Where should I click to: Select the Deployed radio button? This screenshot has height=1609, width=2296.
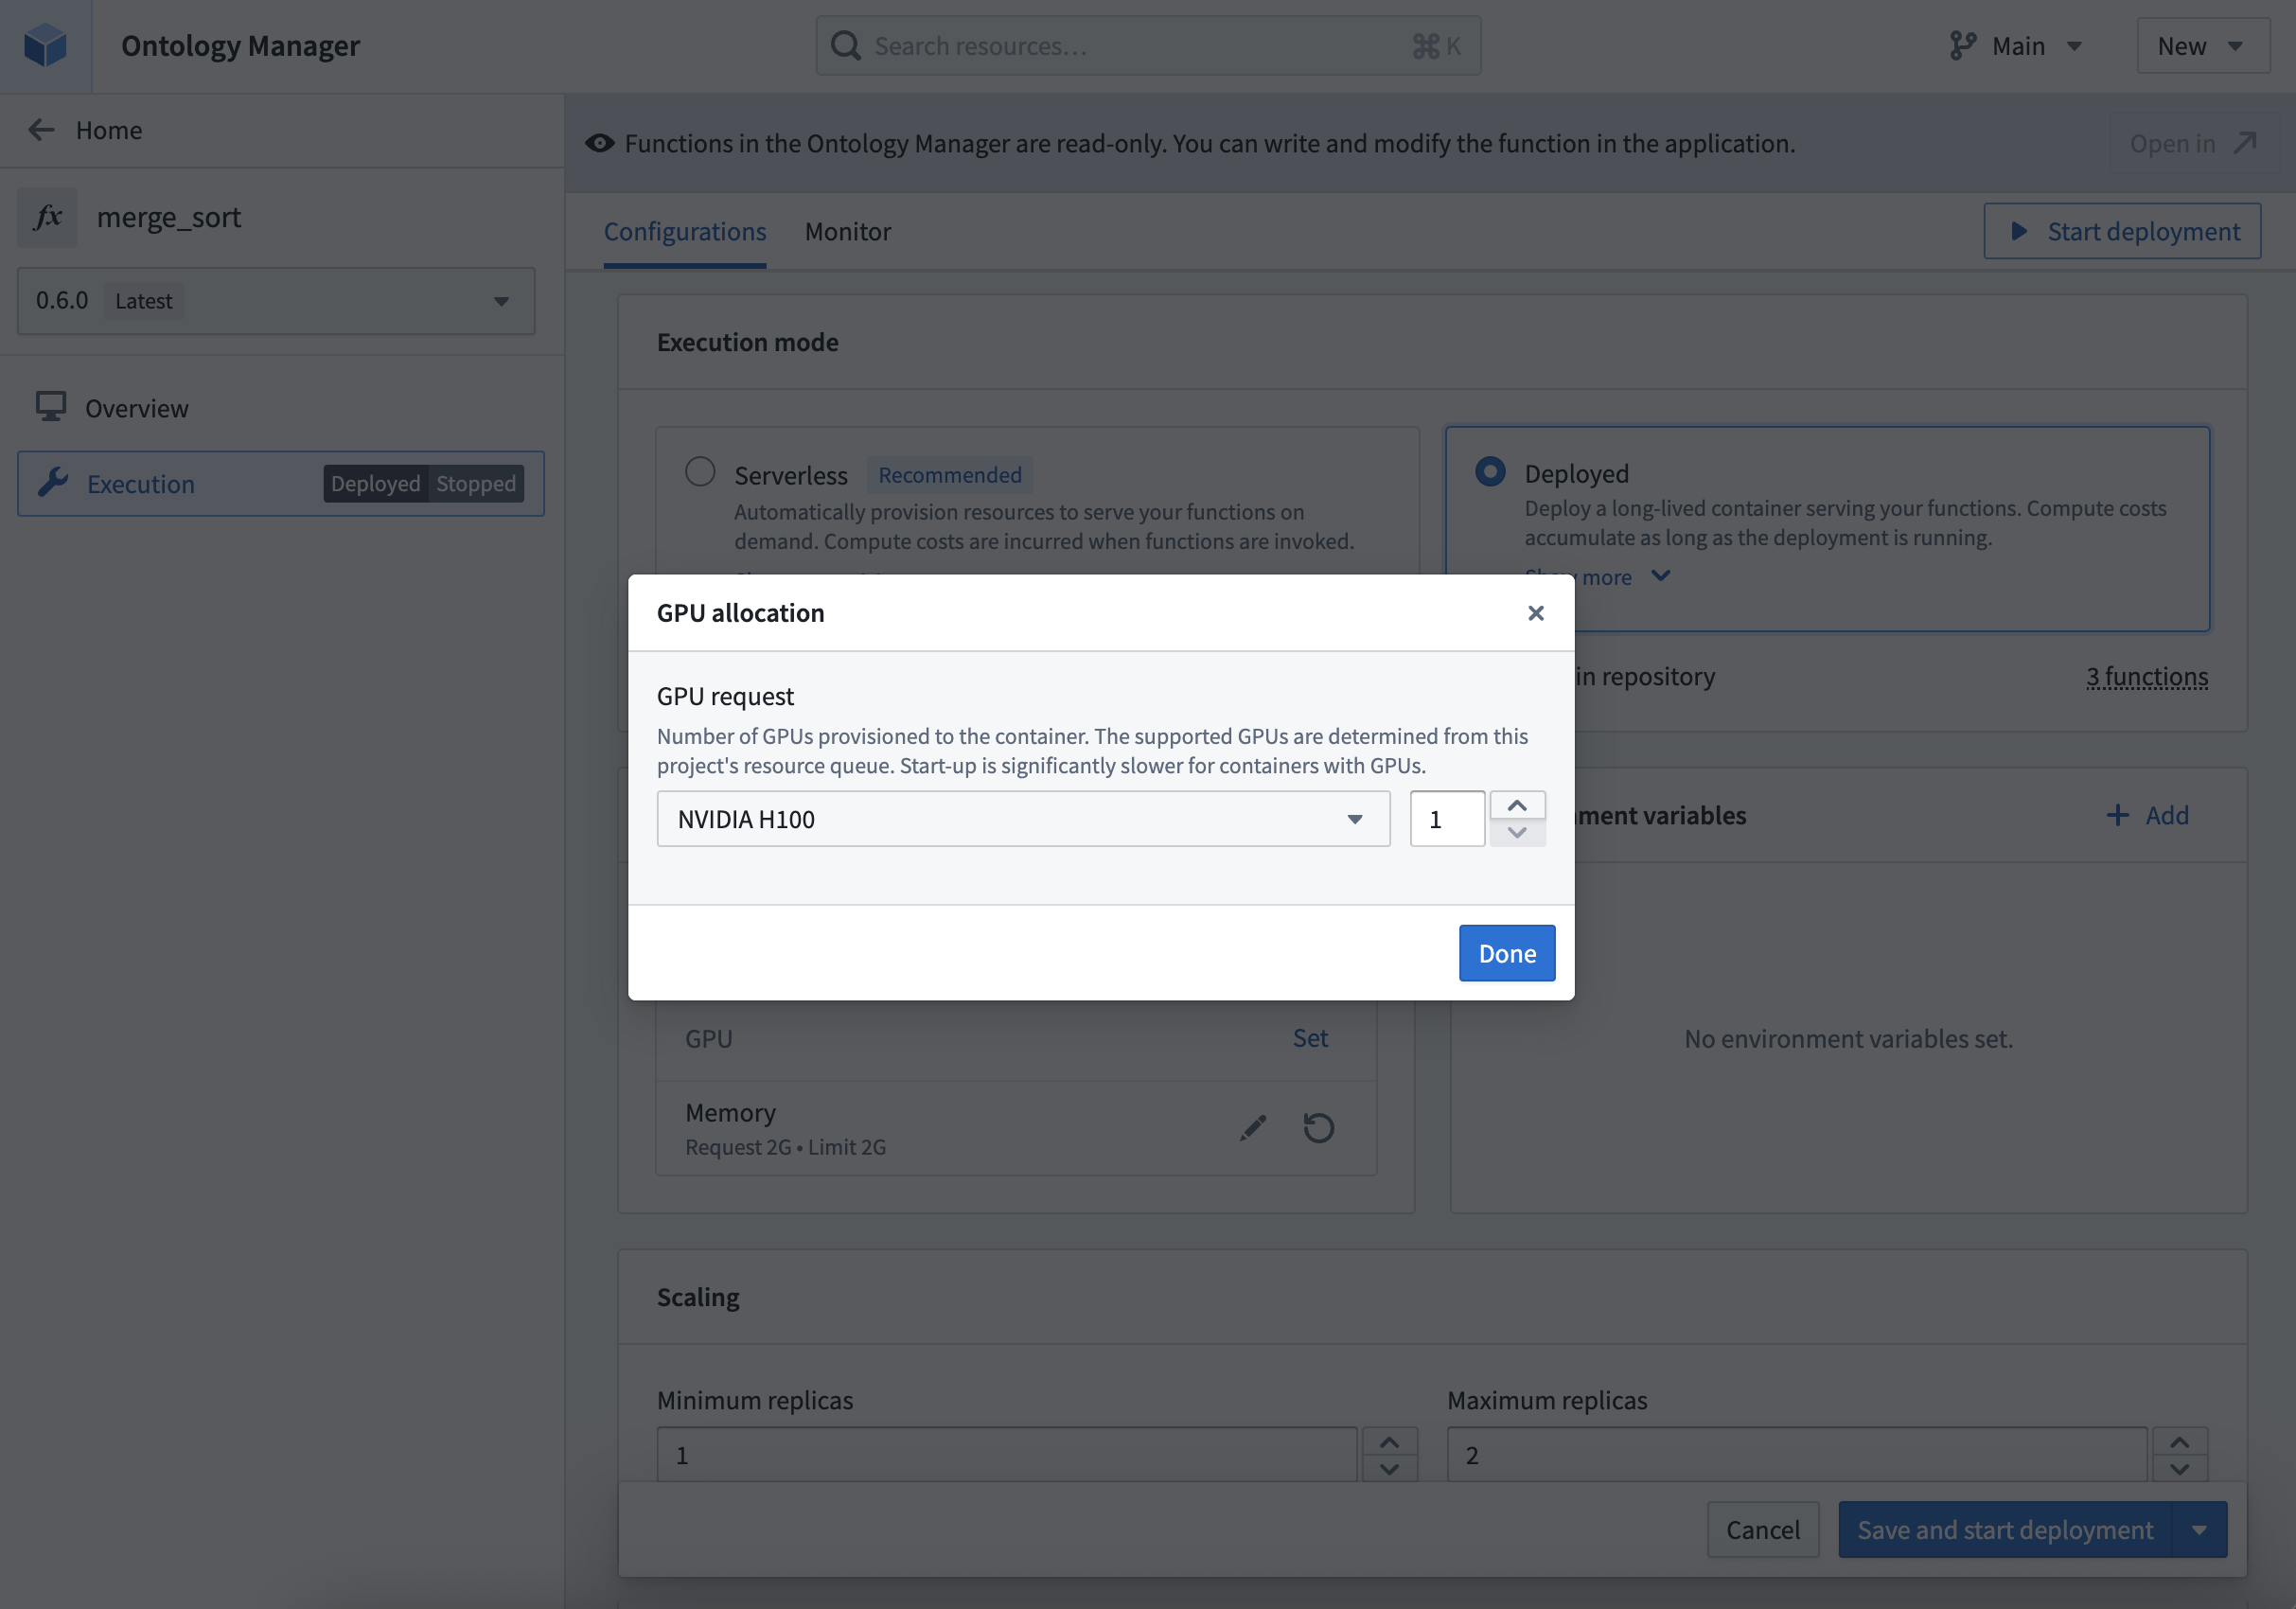[x=1490, y=472]
